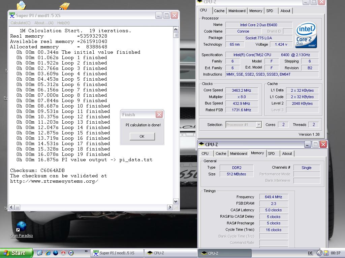Image resolution: width=345 pixels, height=258 pixels.
Task: Open the Calculate(C) menu
Action: (21, 23)
